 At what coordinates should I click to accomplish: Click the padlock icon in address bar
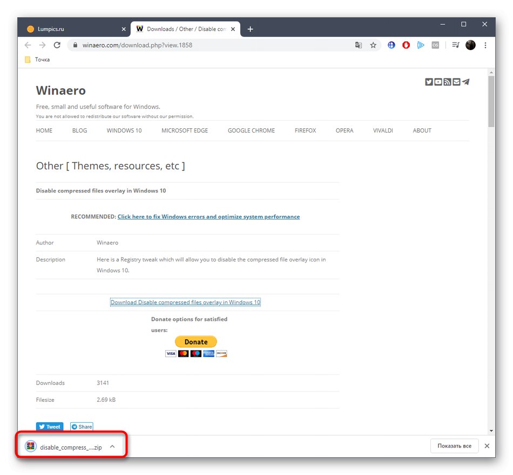75,45
